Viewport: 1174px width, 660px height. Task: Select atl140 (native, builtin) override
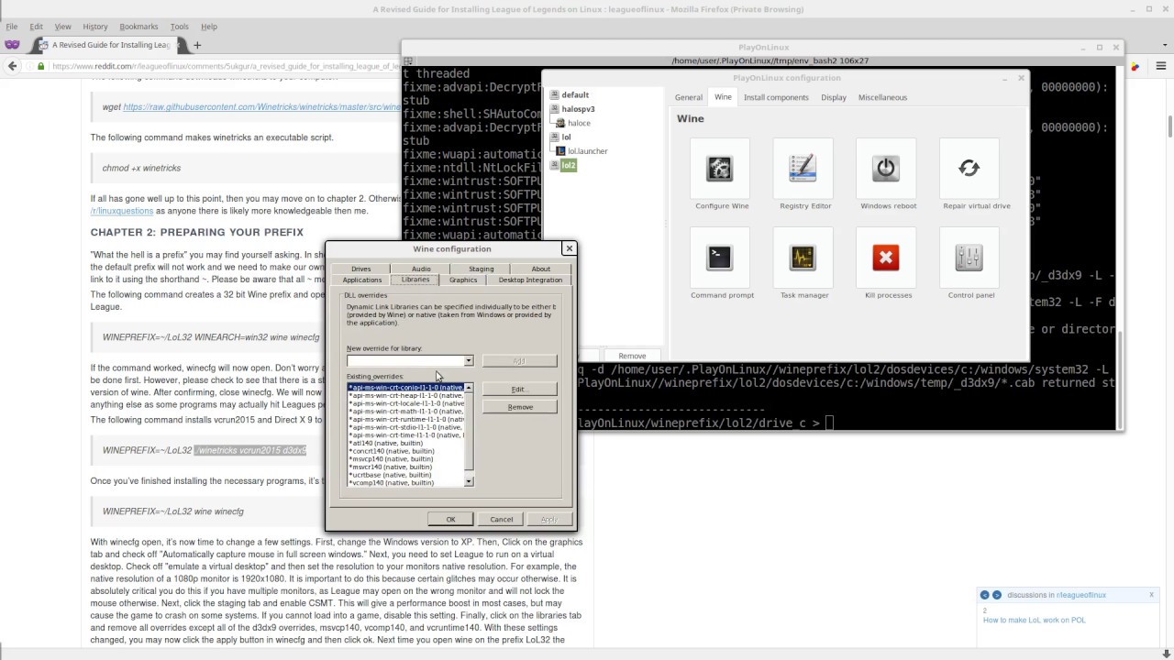(405, 444)
